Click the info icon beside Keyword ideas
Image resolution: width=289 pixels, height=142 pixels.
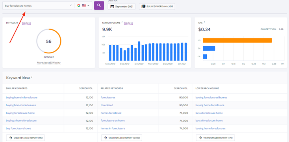pos(32,77)
